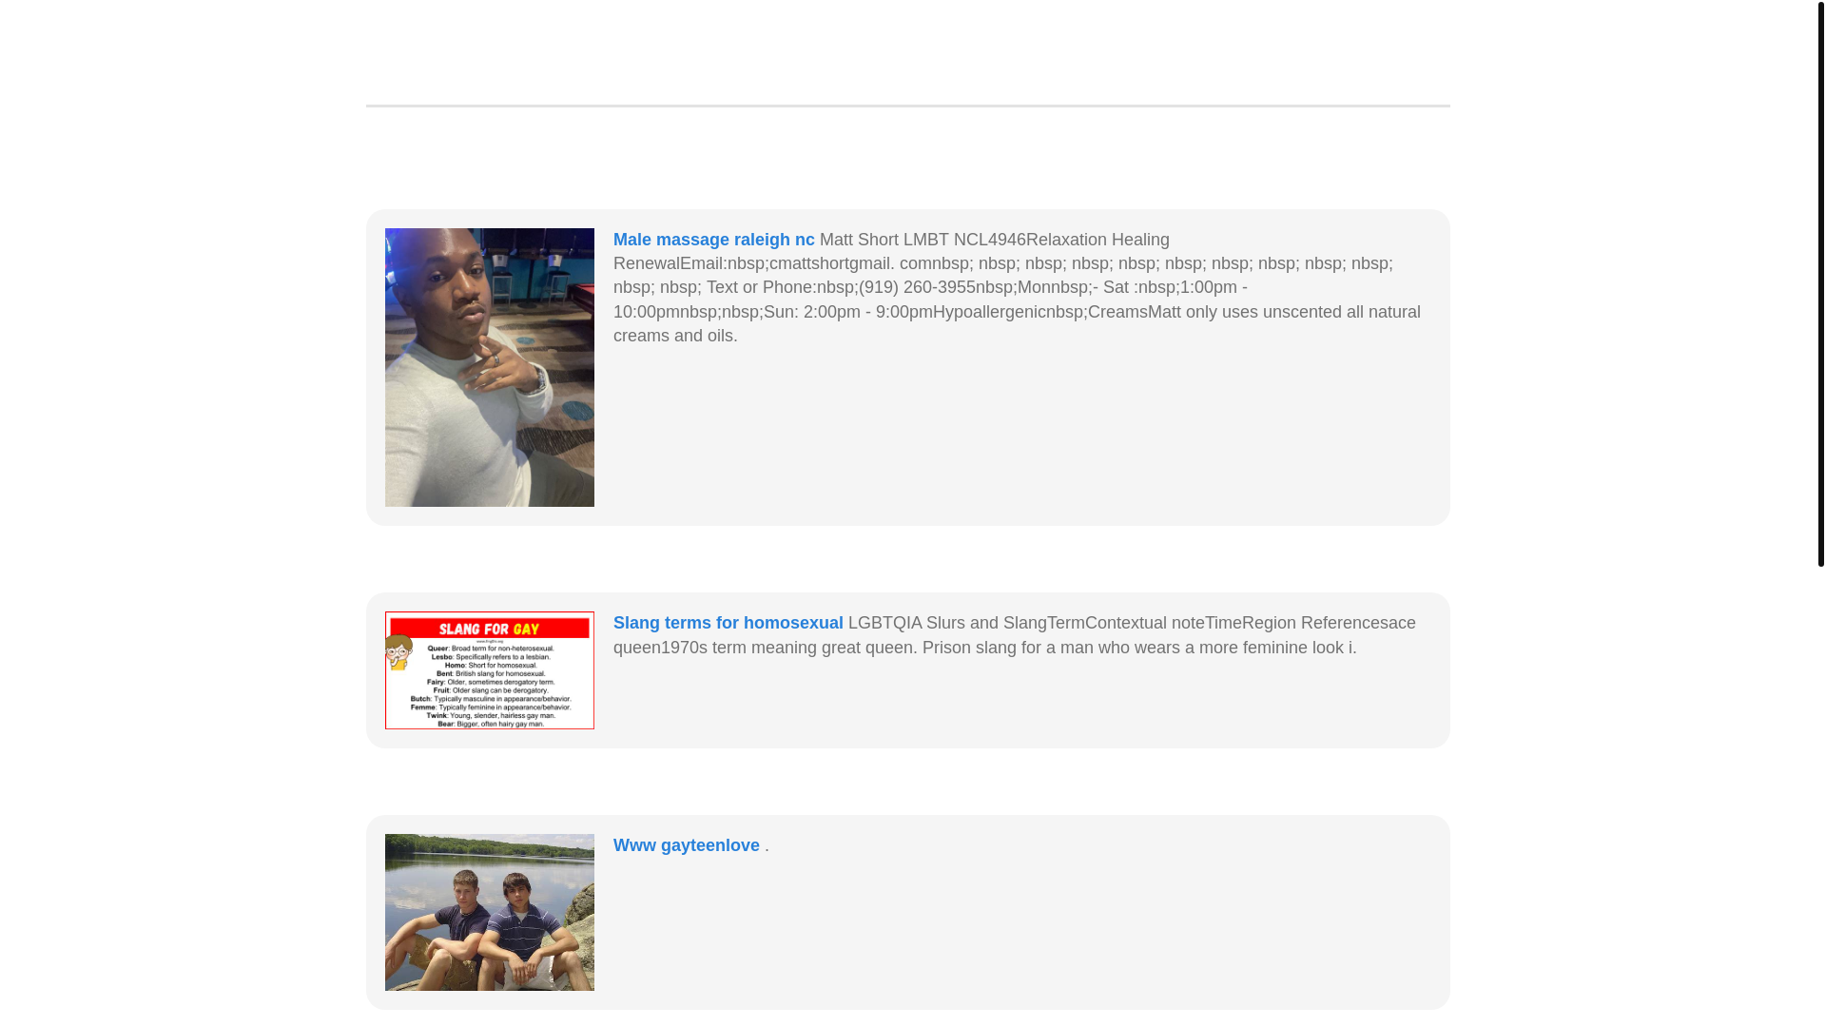1826x1027 pixels.
Task: Open the 'Slang terms for homosexual' link
Action: pos(728,623)
